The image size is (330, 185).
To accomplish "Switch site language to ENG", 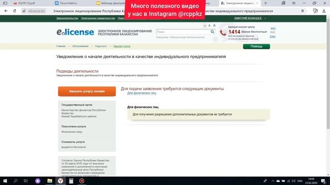I will (x=273, y=36).
